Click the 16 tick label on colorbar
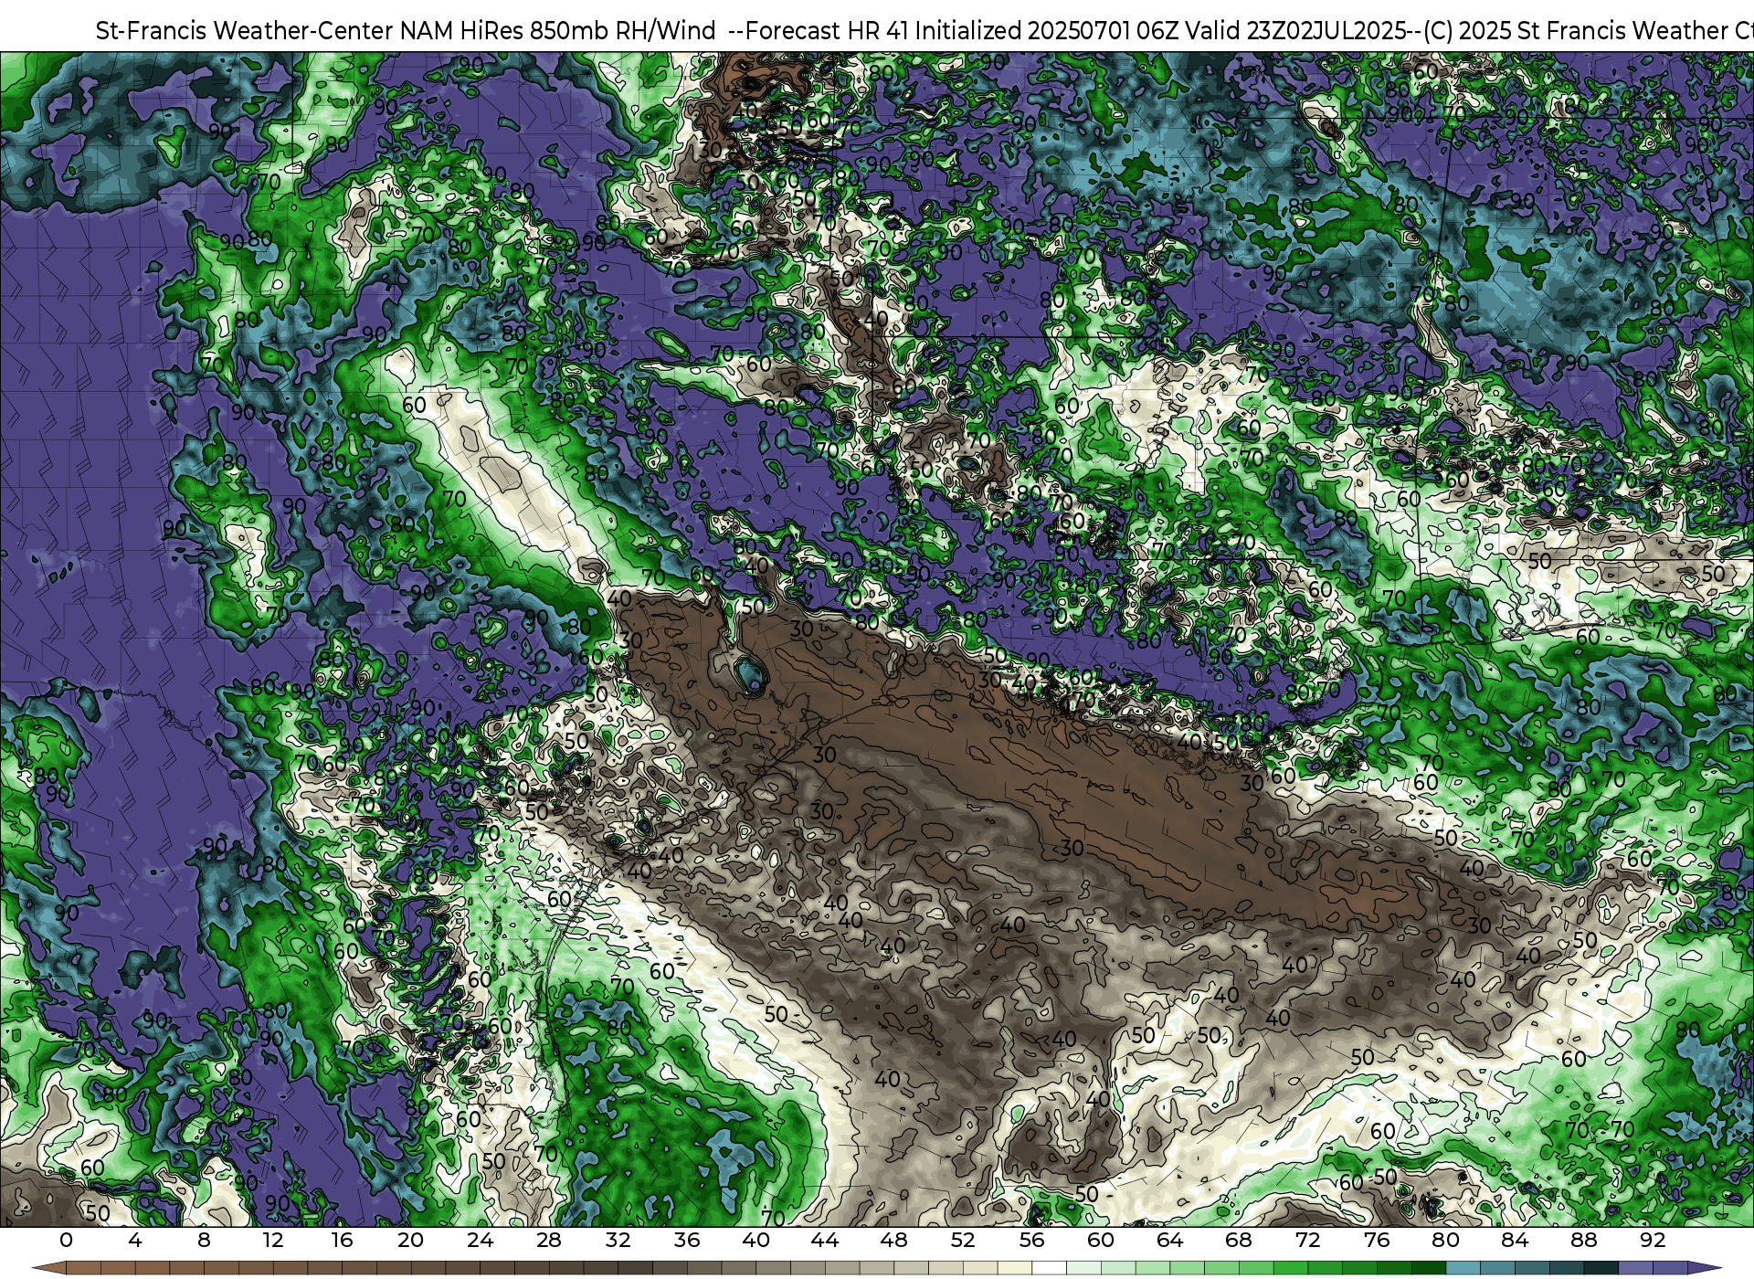The image size is (1754, 1279). [342, 1240]
